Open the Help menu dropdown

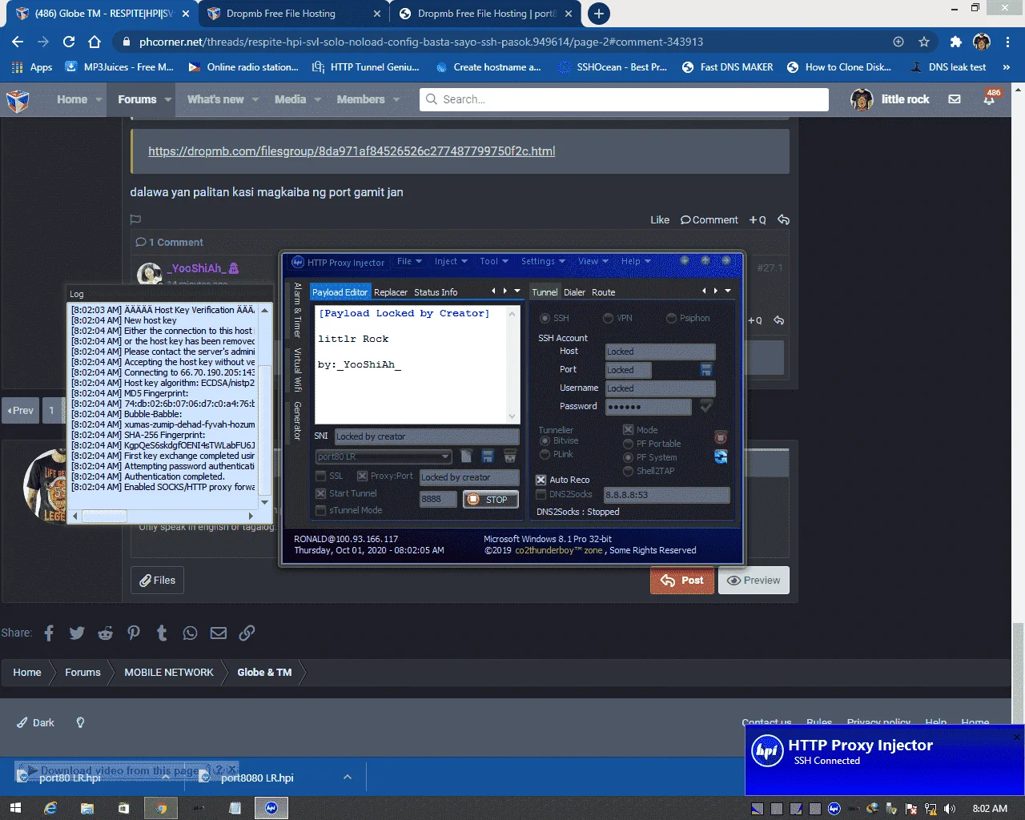[636, 261]
